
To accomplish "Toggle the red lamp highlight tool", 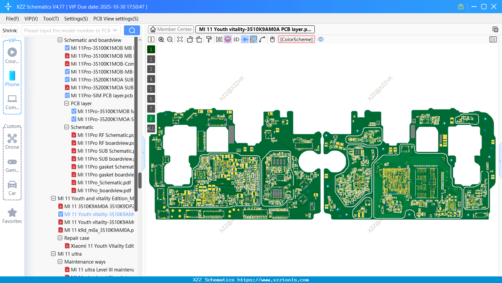I will click(227, 39).
